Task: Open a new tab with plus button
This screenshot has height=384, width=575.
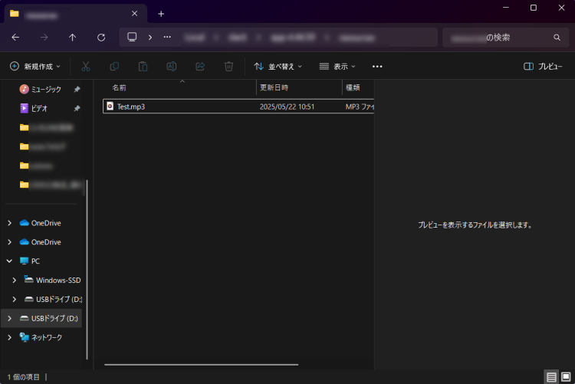Action: (161, 14)
